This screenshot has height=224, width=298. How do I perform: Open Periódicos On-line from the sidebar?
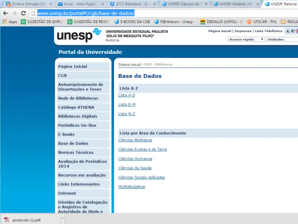pos(77,125)
